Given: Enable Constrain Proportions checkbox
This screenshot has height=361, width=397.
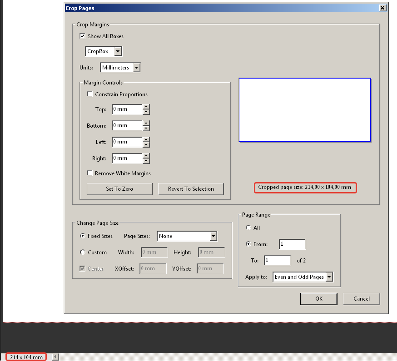Looking at the screenshot, I should pos(89,94).
